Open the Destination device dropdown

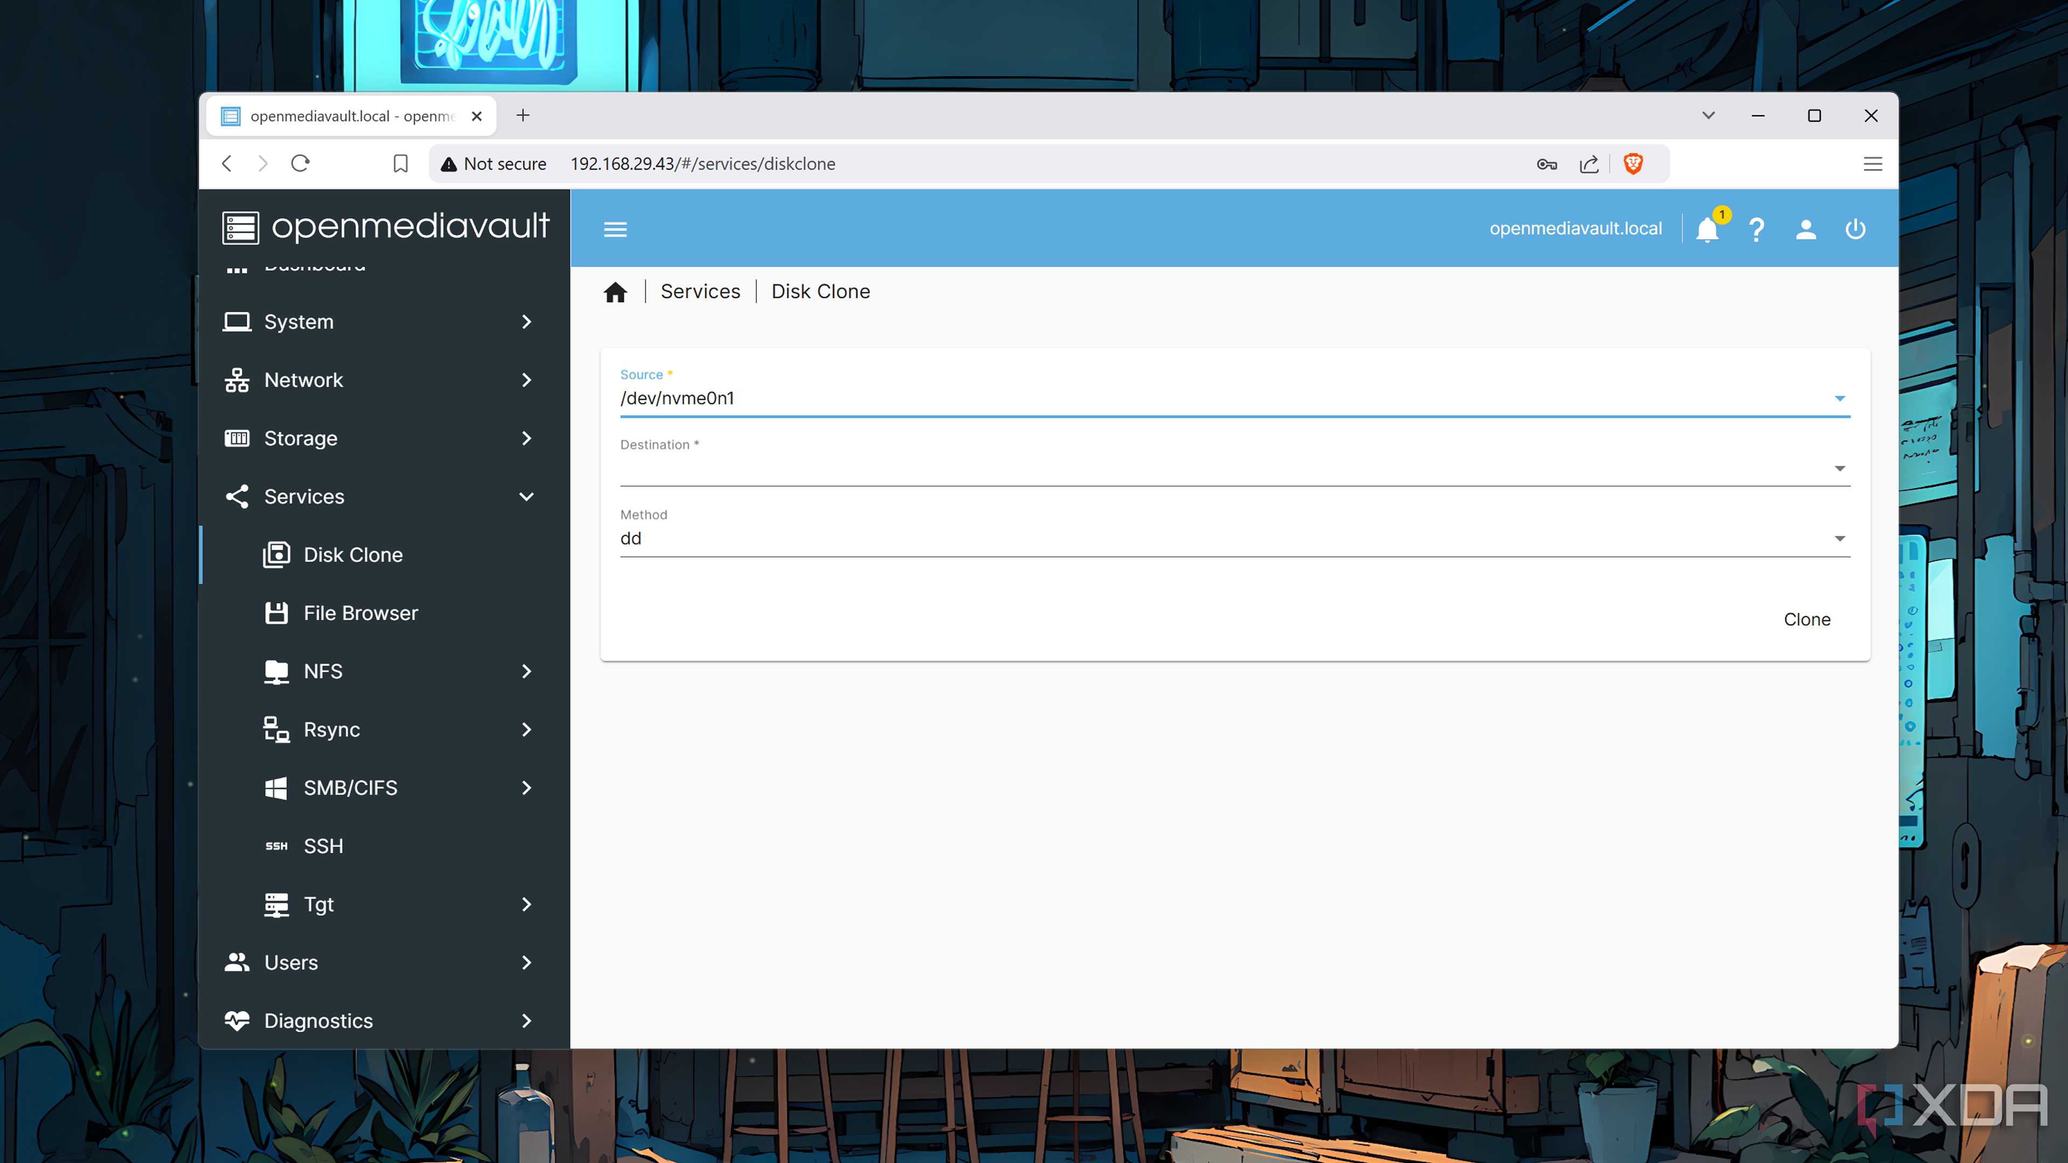tap(1235, 468)
